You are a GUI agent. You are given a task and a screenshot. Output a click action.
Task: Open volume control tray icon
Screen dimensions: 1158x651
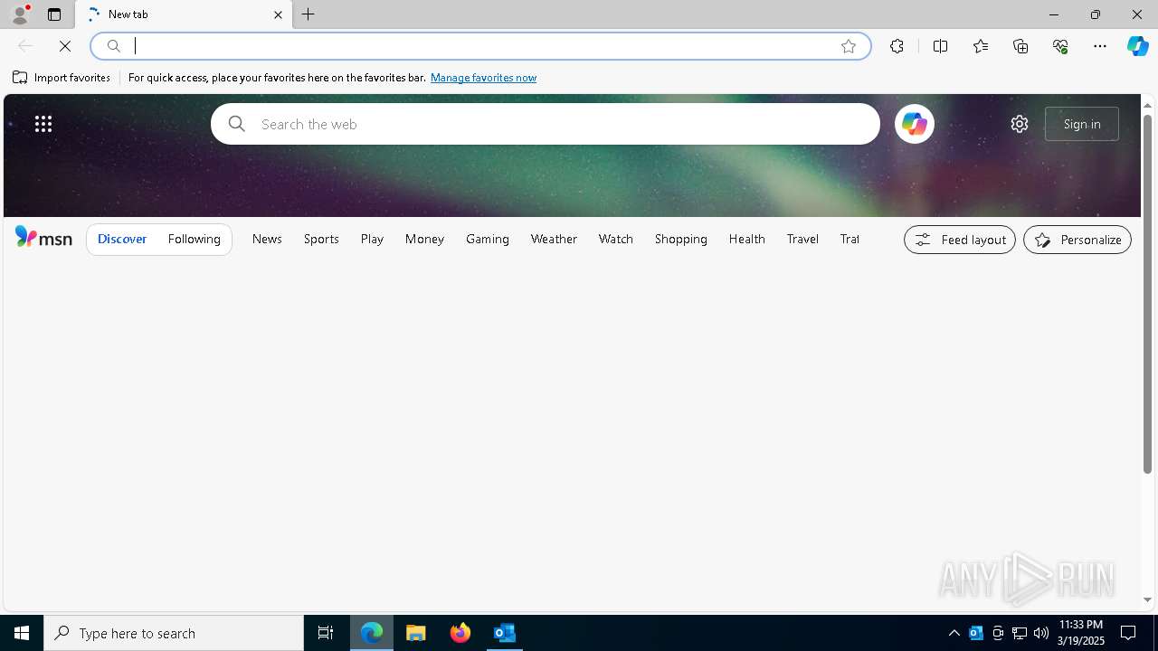tap(1041, 633)
